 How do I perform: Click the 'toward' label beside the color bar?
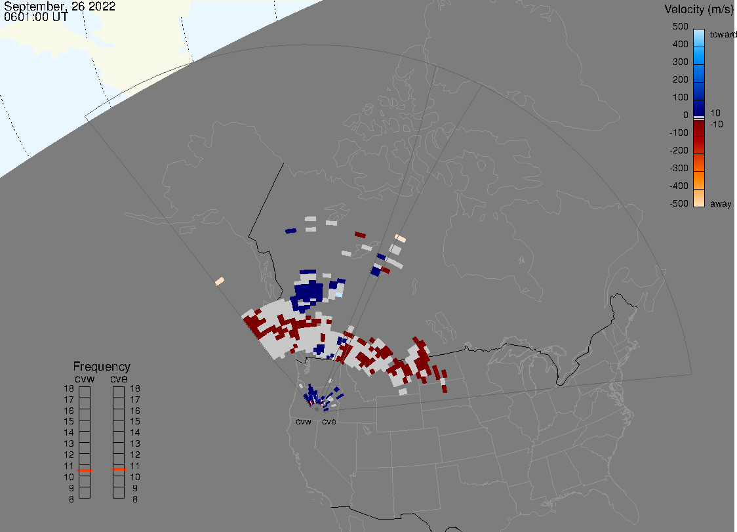pyautogui.click(x=723, y=34)
